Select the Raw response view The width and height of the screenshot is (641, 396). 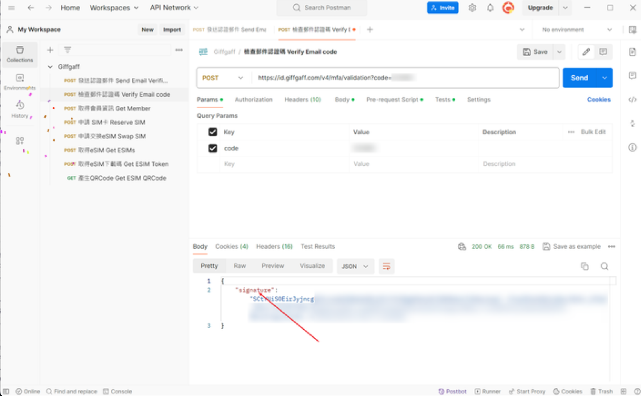pyautogui.click(x=240, y=266)
